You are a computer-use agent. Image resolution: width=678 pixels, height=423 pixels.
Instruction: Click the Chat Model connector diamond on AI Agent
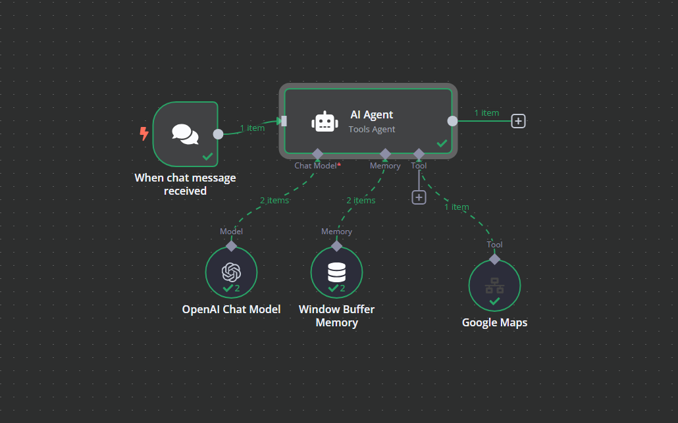[317, 155]
